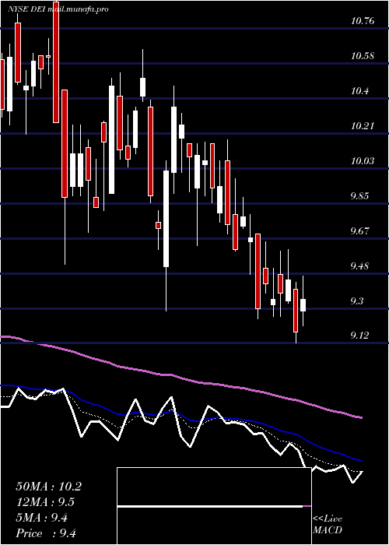Screen dimensions: 389x545
Task: Click the MACD histogram box
Action: coord(214,506)
